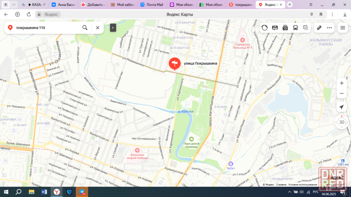Open street panoramas icon
Screen dimensions: 351x197
click(275, 28)
